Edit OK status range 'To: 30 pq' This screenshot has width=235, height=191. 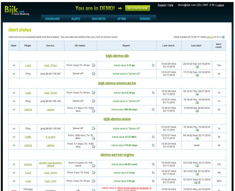[93, 65]
